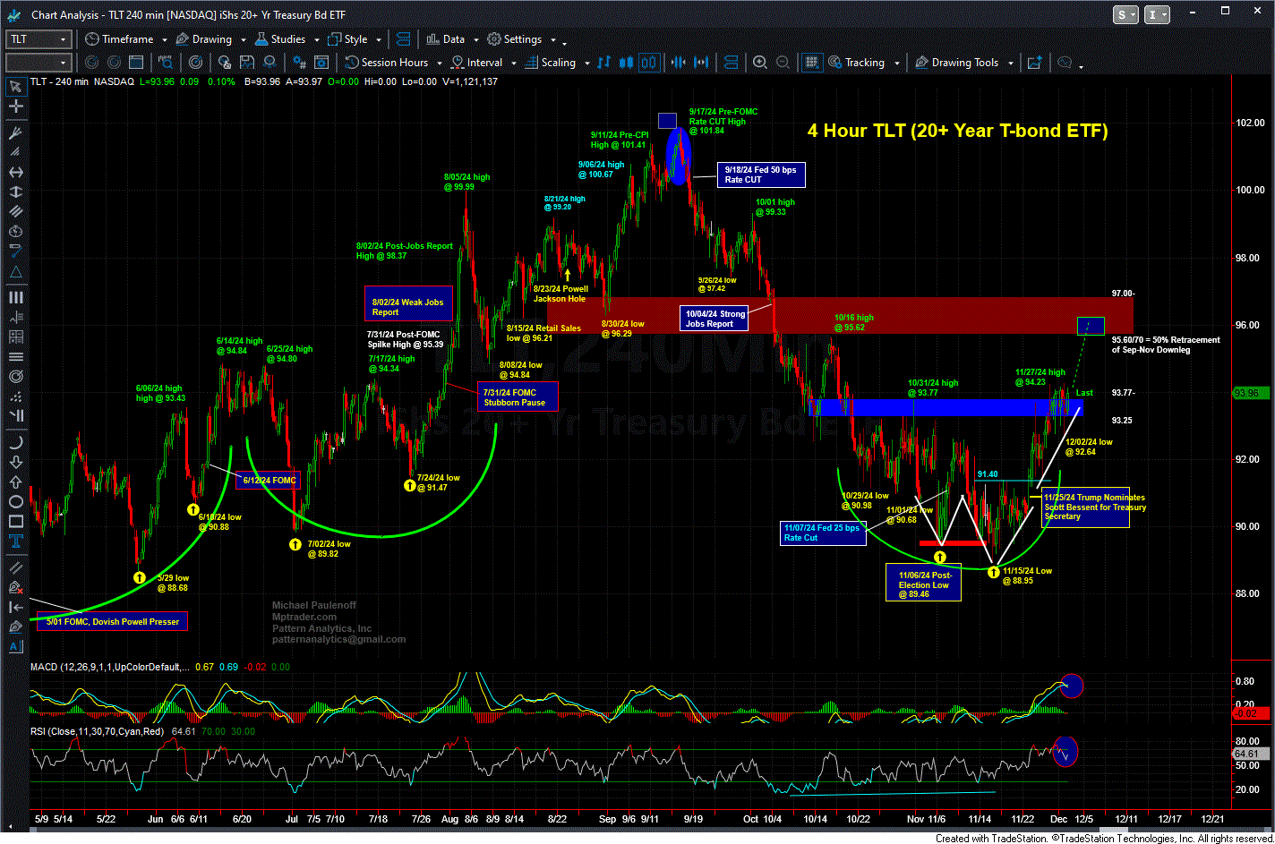This screenshot has width=1275, height=844.
Task: Click the add chart image icon with plus
Action: [1034, 63]
